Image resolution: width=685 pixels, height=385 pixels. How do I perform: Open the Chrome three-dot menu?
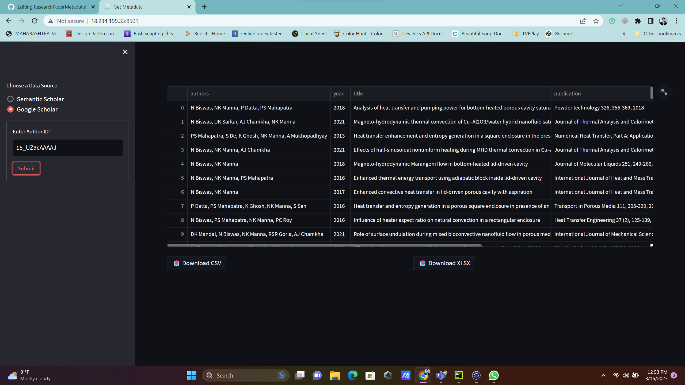click(x=676, y=21)
